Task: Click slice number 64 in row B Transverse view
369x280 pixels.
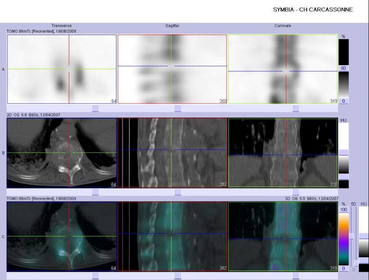Action: pyautogui.click(x=114, y=184)
